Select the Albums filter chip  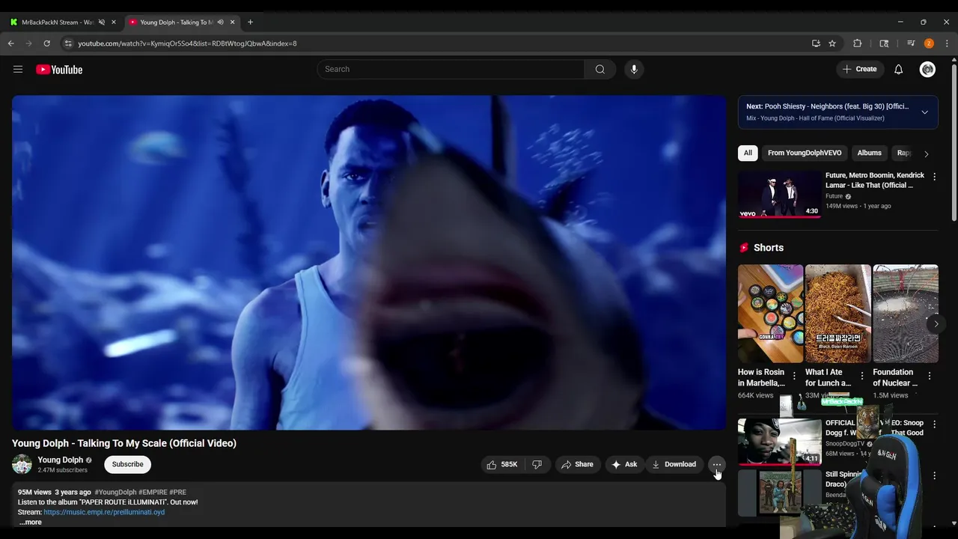pos(869,153)
